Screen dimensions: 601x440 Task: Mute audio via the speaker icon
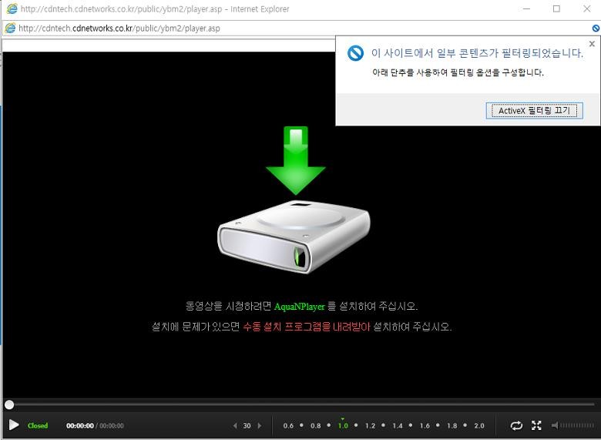(x=555, y=425)
